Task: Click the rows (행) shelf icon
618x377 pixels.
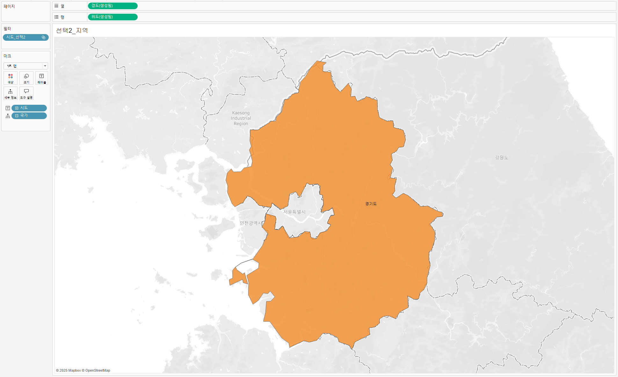Action: (x=56, y=17)
